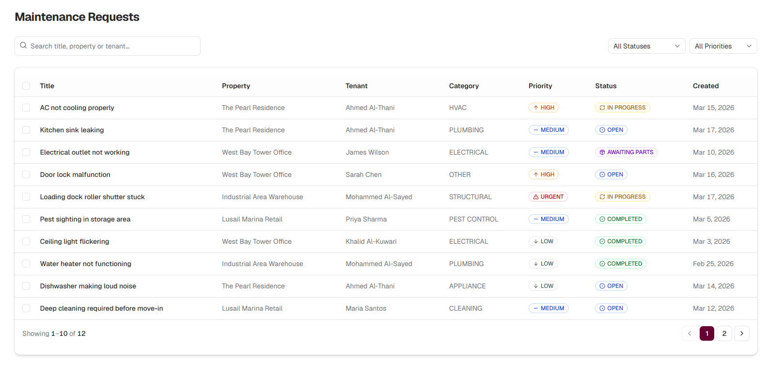The height and width of the screenshot is (379, 768).
Task: Expand the All Priorities filter
Action: coord(723,46)
